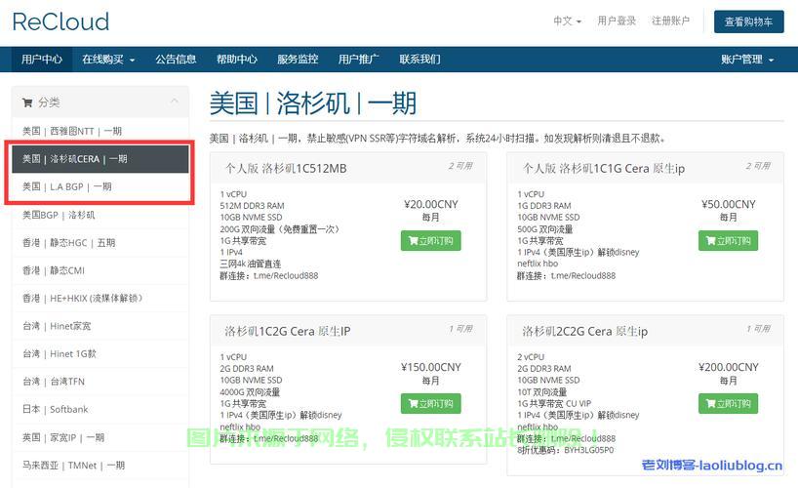Select 美国 | 洛杉矶CERA | 一期 category
The height and width of the screenshot is (488, 798).
point(100,158)
